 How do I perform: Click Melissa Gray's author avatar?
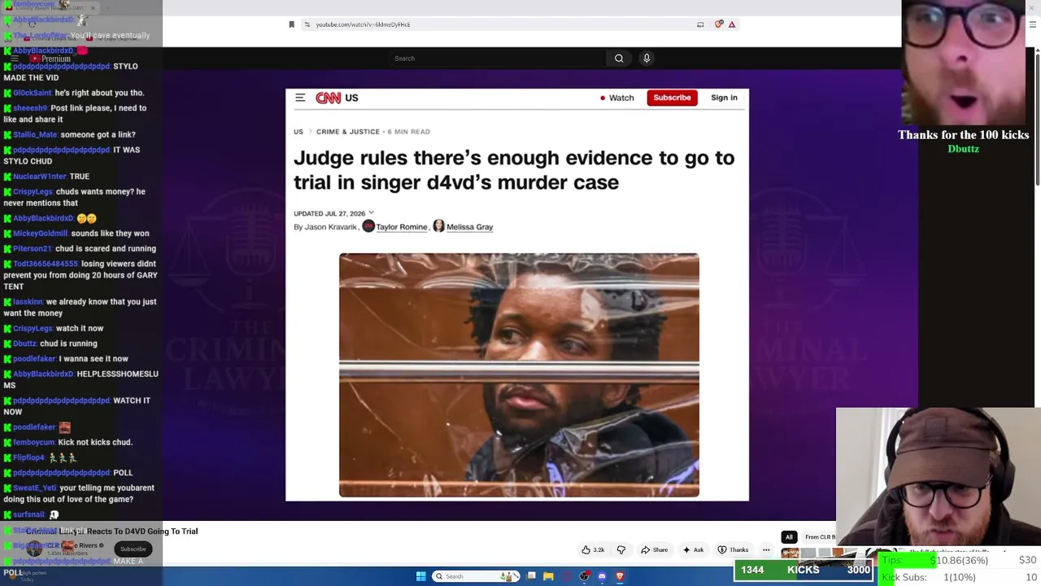(439, 226)
